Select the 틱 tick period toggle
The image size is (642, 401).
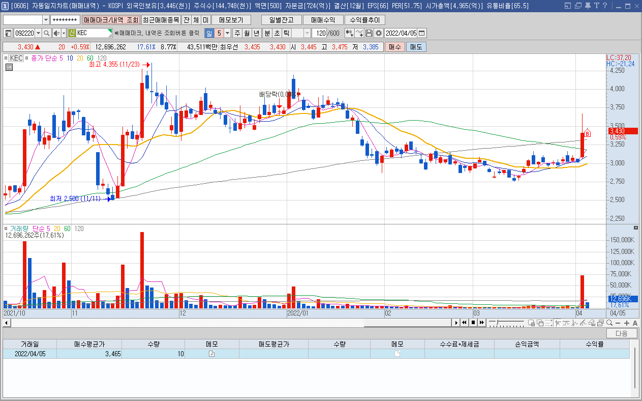(x=286, y=33)
